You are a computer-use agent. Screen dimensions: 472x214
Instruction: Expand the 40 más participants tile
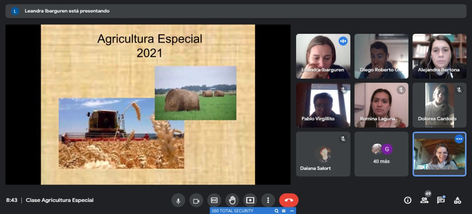381,154
